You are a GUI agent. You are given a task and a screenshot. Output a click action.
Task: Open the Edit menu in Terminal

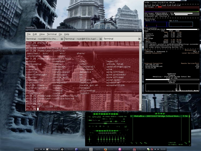point(35,34)
